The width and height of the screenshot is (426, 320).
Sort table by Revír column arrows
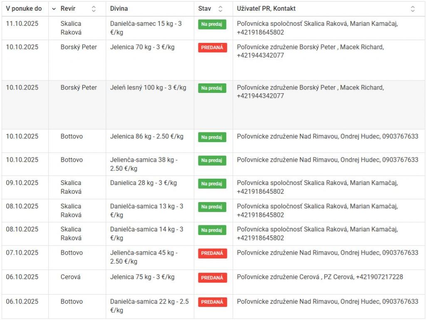[x=94, y=9]
